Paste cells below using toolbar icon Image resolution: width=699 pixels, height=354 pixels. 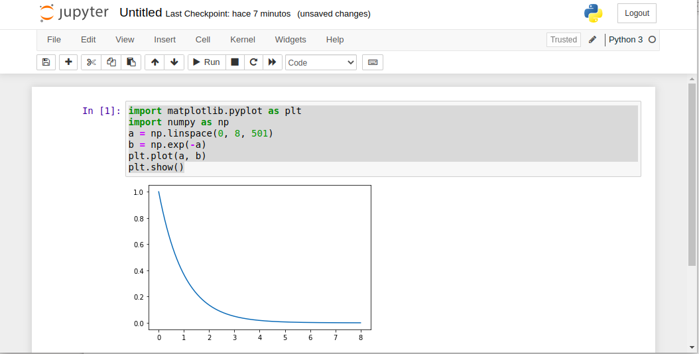pyautogui.click(x=131, y=62)
